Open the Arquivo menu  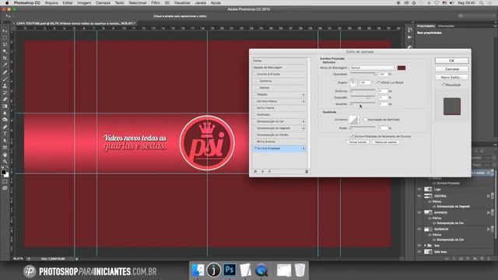[x=51, y=3]
